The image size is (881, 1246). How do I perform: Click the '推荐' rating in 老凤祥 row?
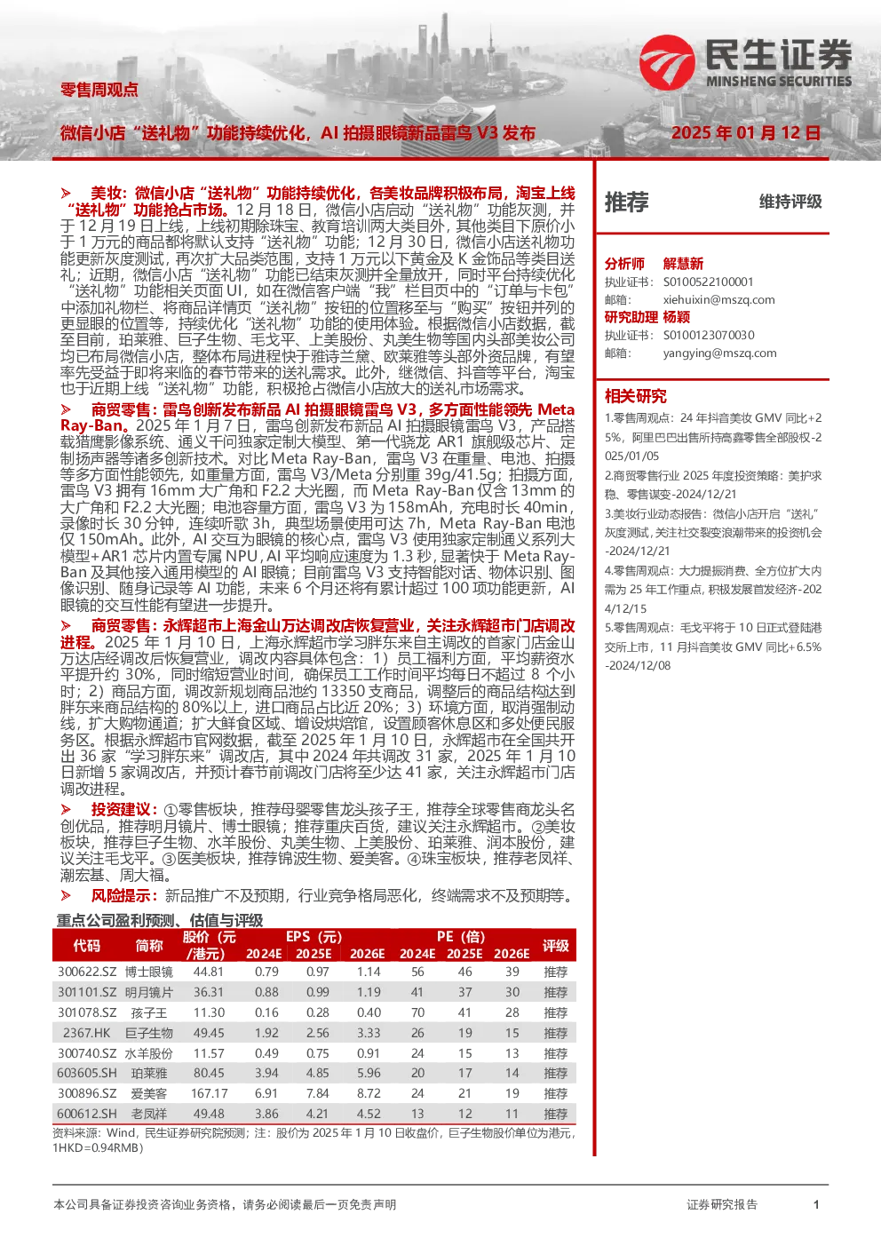point(556,1114)
